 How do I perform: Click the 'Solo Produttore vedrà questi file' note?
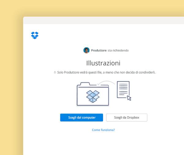106,72
